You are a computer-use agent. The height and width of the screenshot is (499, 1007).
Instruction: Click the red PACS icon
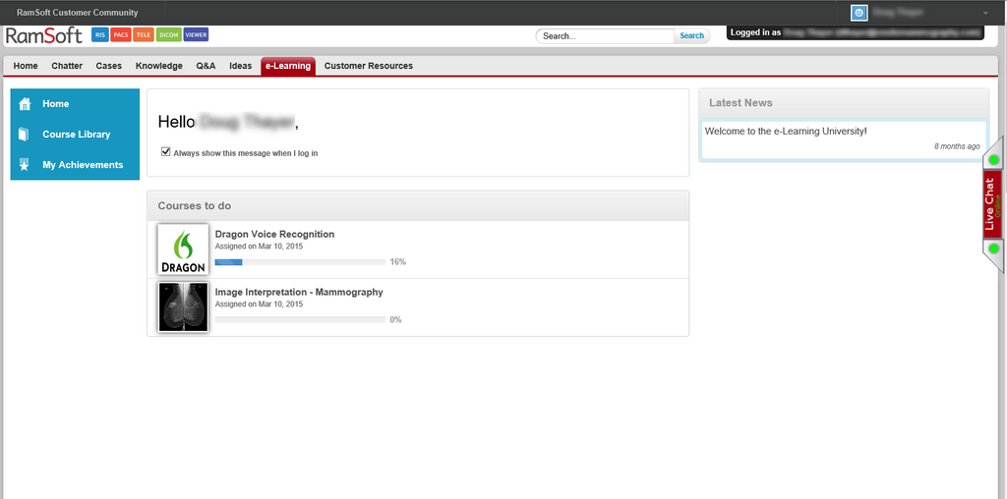[x=120, y=35]
